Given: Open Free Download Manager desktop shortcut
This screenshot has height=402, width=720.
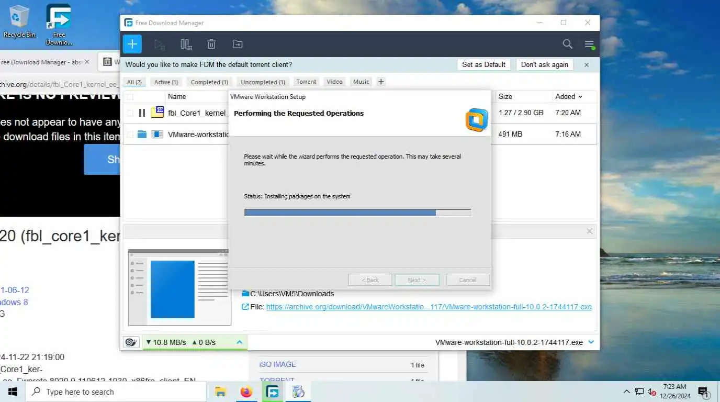Looking at the screenshot, I should [x=59, y=25].
